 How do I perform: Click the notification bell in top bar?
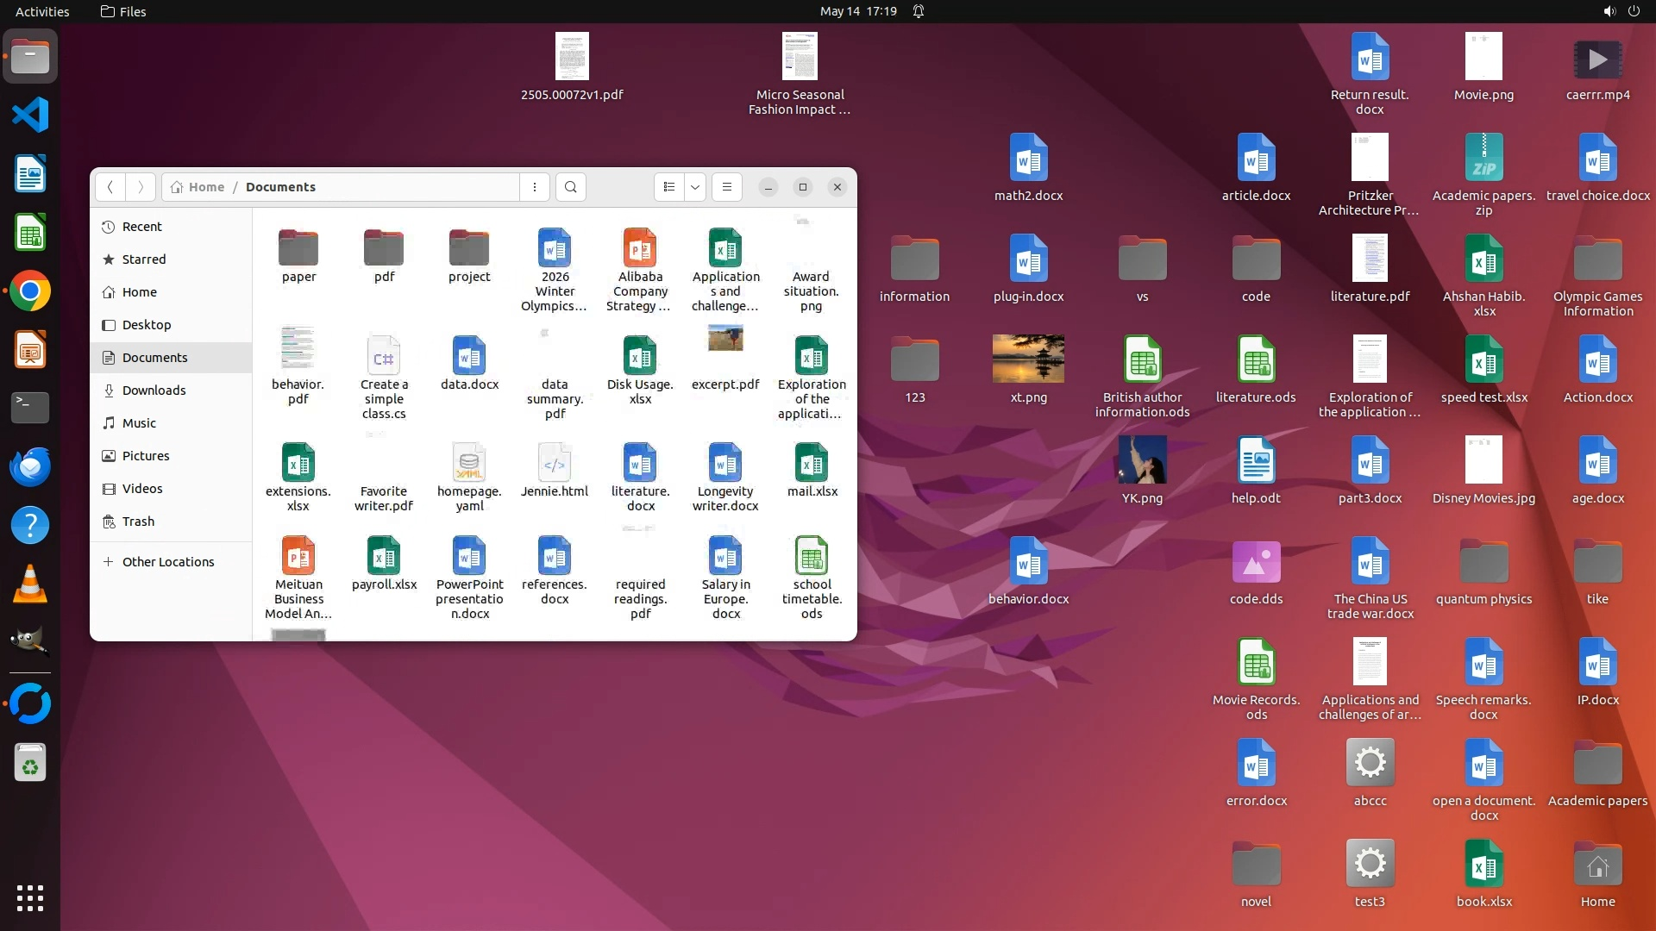(919, 11)
